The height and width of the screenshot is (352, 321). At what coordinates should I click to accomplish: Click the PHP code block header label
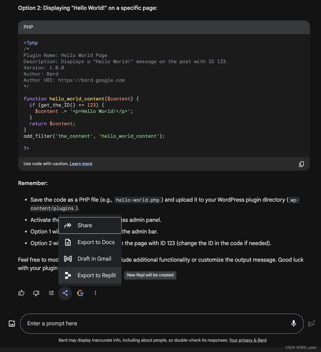(28, 27)
